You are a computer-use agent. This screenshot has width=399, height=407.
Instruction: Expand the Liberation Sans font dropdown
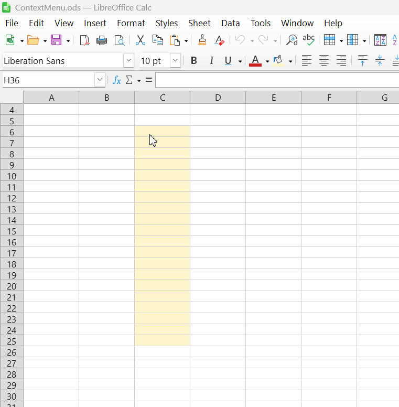pos(128,61)
